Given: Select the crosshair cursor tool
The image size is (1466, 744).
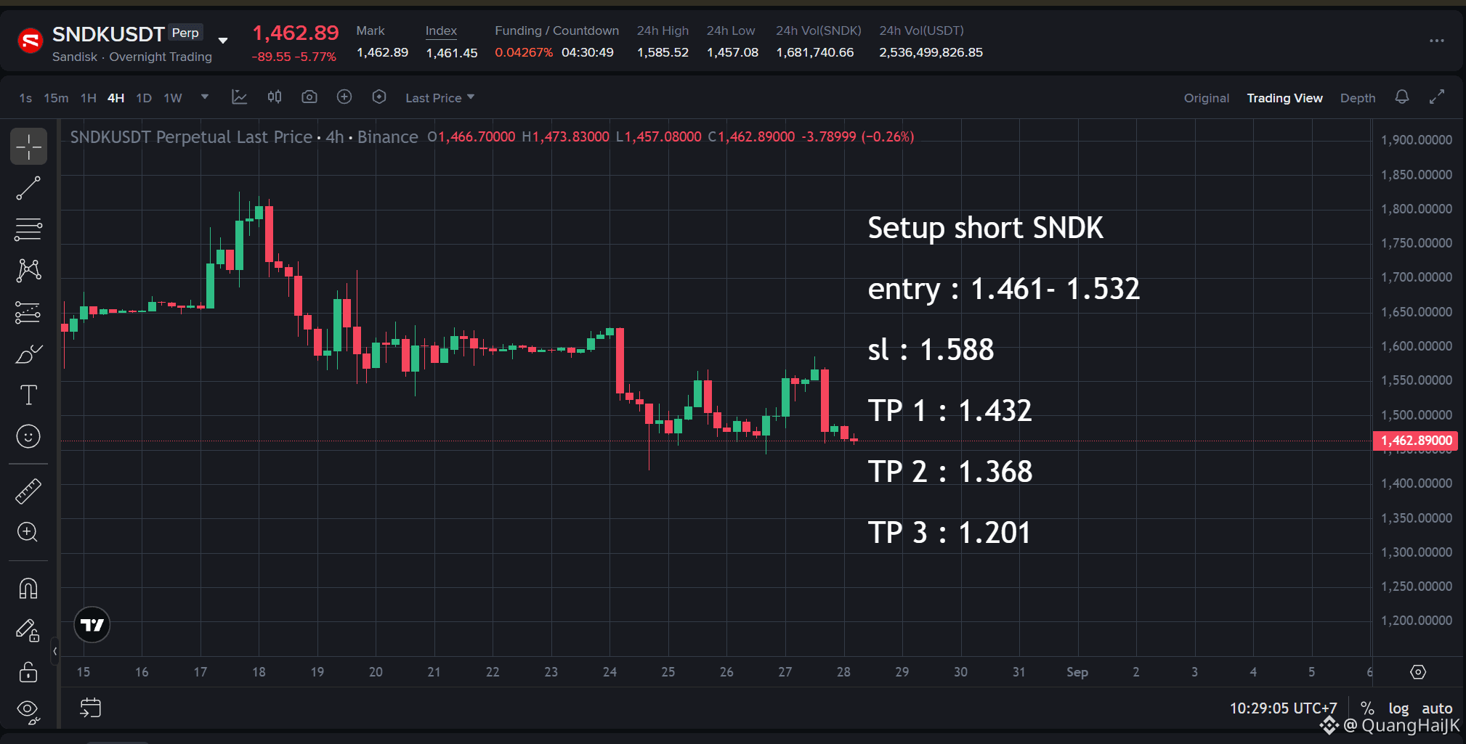Looking at the screenshot, I should click(28, 147).
